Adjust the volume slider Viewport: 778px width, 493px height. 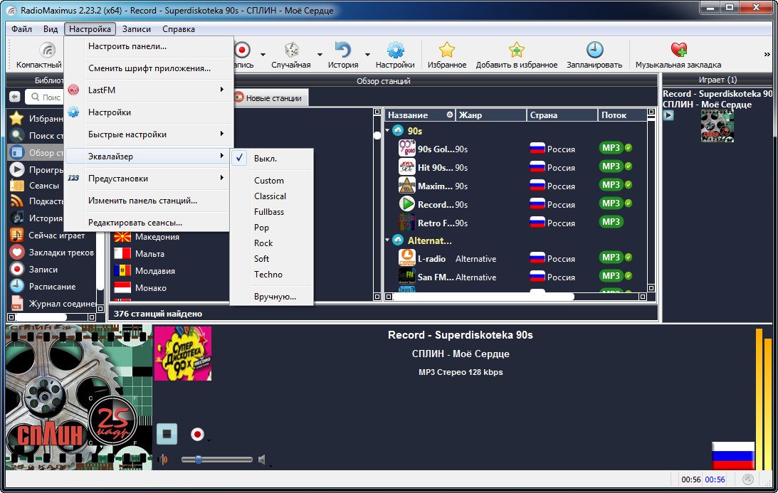tap(217, 460)
